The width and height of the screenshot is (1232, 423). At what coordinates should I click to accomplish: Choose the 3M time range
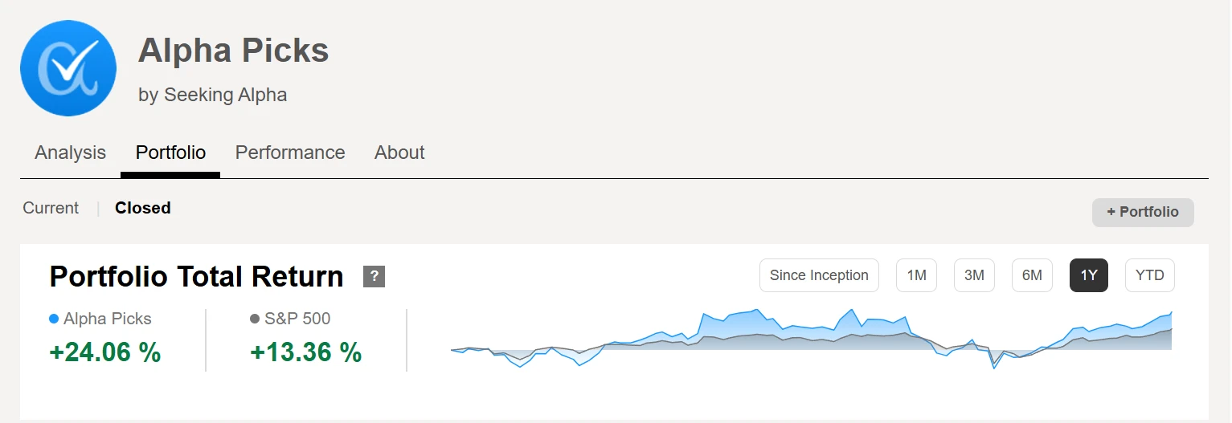pos(974,275)
